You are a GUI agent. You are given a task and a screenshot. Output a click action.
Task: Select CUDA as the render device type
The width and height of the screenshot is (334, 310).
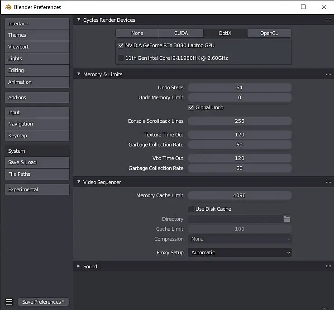coord(181,33)
